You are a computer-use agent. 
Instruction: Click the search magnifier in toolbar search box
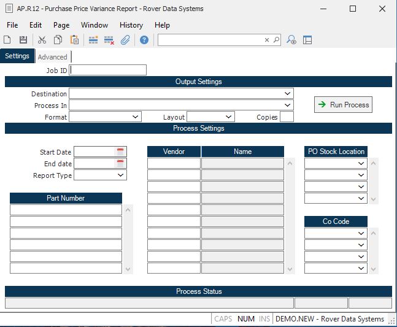coord(276,40)
